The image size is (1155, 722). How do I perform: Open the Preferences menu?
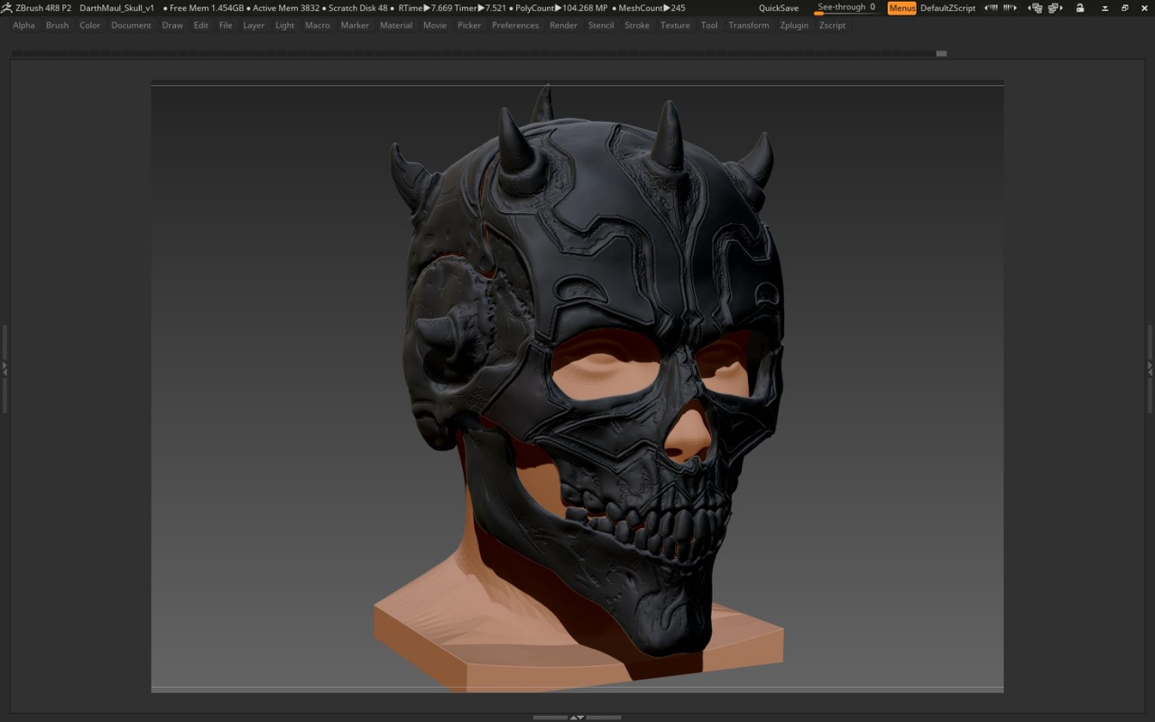coord(515,25)
